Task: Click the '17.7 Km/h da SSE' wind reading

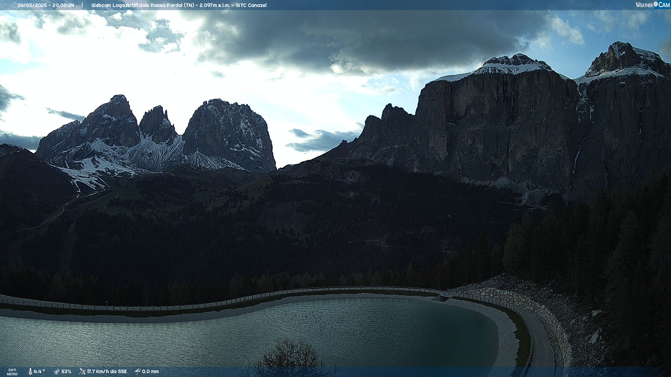Action: coord(107,372)
